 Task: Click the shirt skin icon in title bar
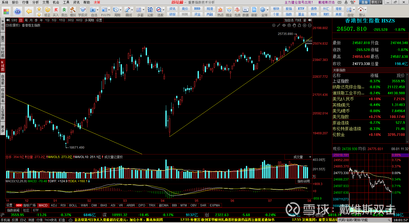[x=353, y=2]
